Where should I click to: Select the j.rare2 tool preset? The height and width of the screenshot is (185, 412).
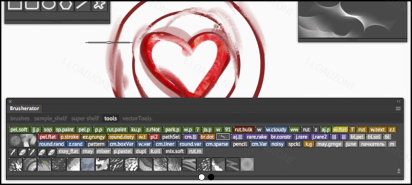coord(320,137)
